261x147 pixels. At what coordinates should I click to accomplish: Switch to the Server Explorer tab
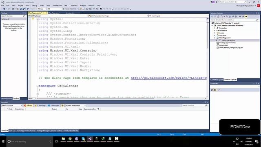[x=7, y=98]
